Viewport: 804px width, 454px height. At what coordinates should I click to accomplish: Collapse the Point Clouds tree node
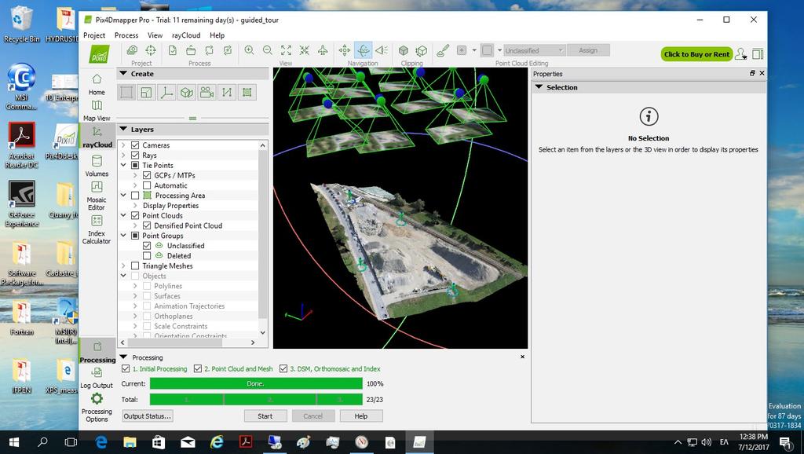(123, 215)
